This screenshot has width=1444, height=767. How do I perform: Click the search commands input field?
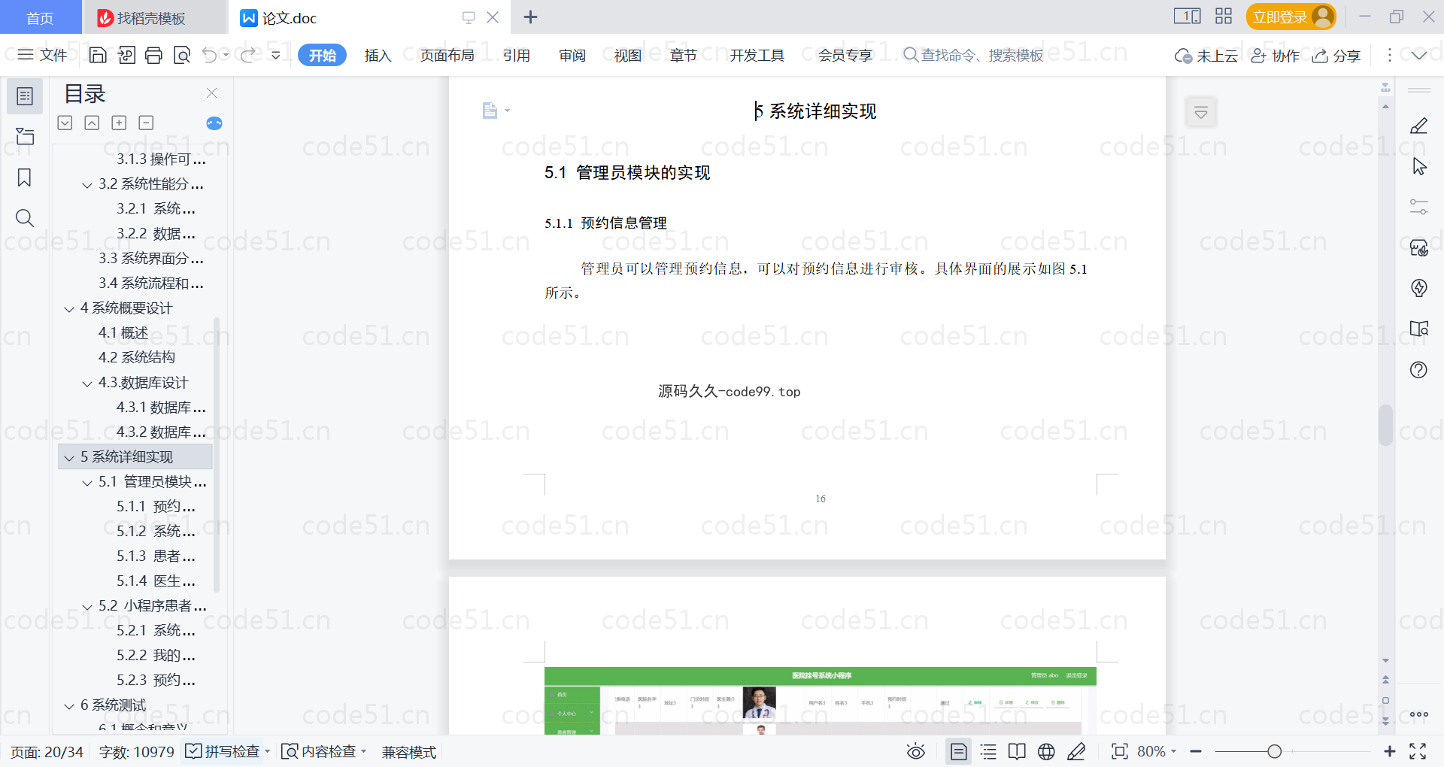point(974,55)
